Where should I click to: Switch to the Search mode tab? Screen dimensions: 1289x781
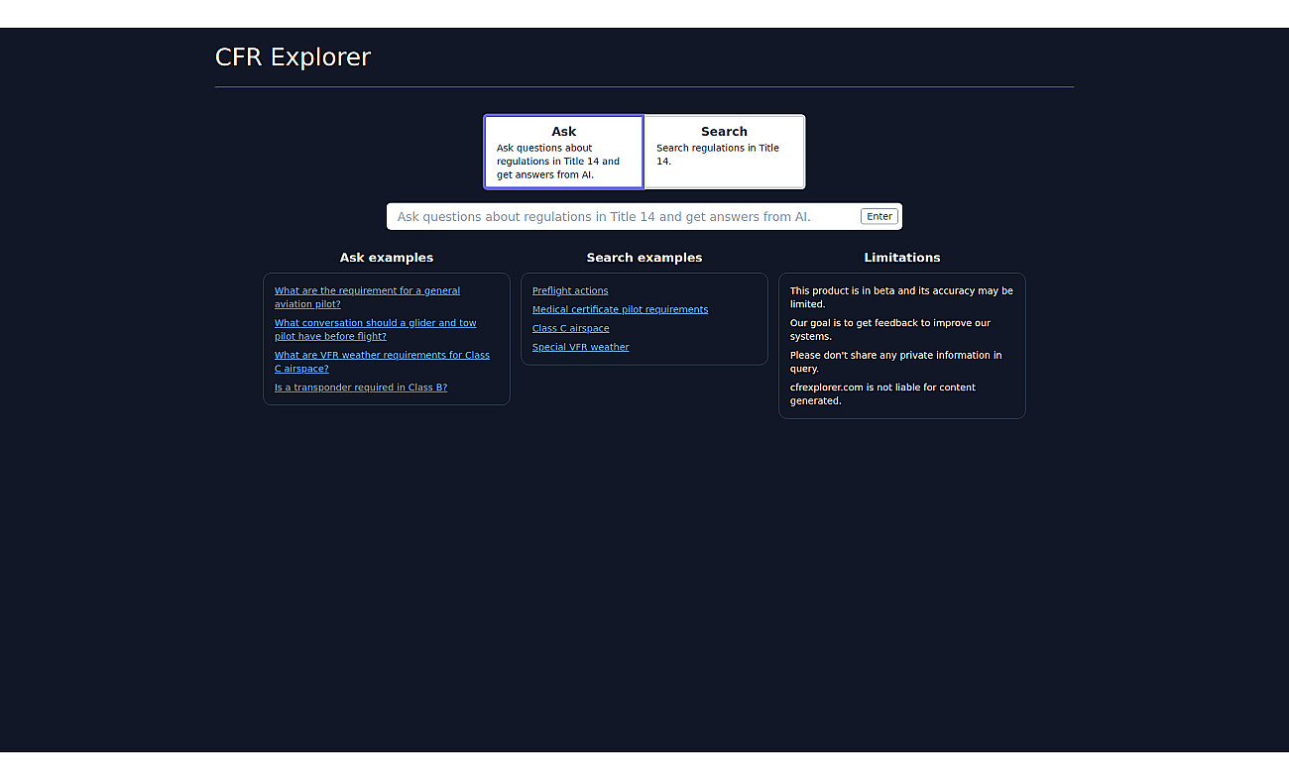[x=724, y=152]
